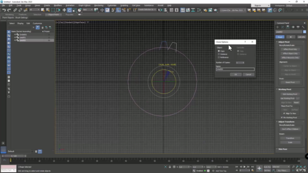Select the Instance radio under Object
This screenshot has width=308, height=173.
pos(219,54)
